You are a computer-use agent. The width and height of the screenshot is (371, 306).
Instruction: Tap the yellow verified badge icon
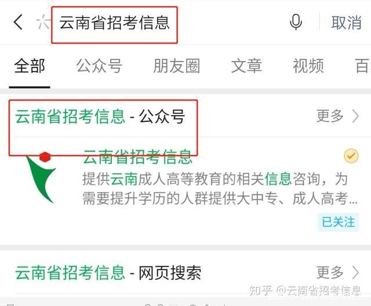coord(351,156)
